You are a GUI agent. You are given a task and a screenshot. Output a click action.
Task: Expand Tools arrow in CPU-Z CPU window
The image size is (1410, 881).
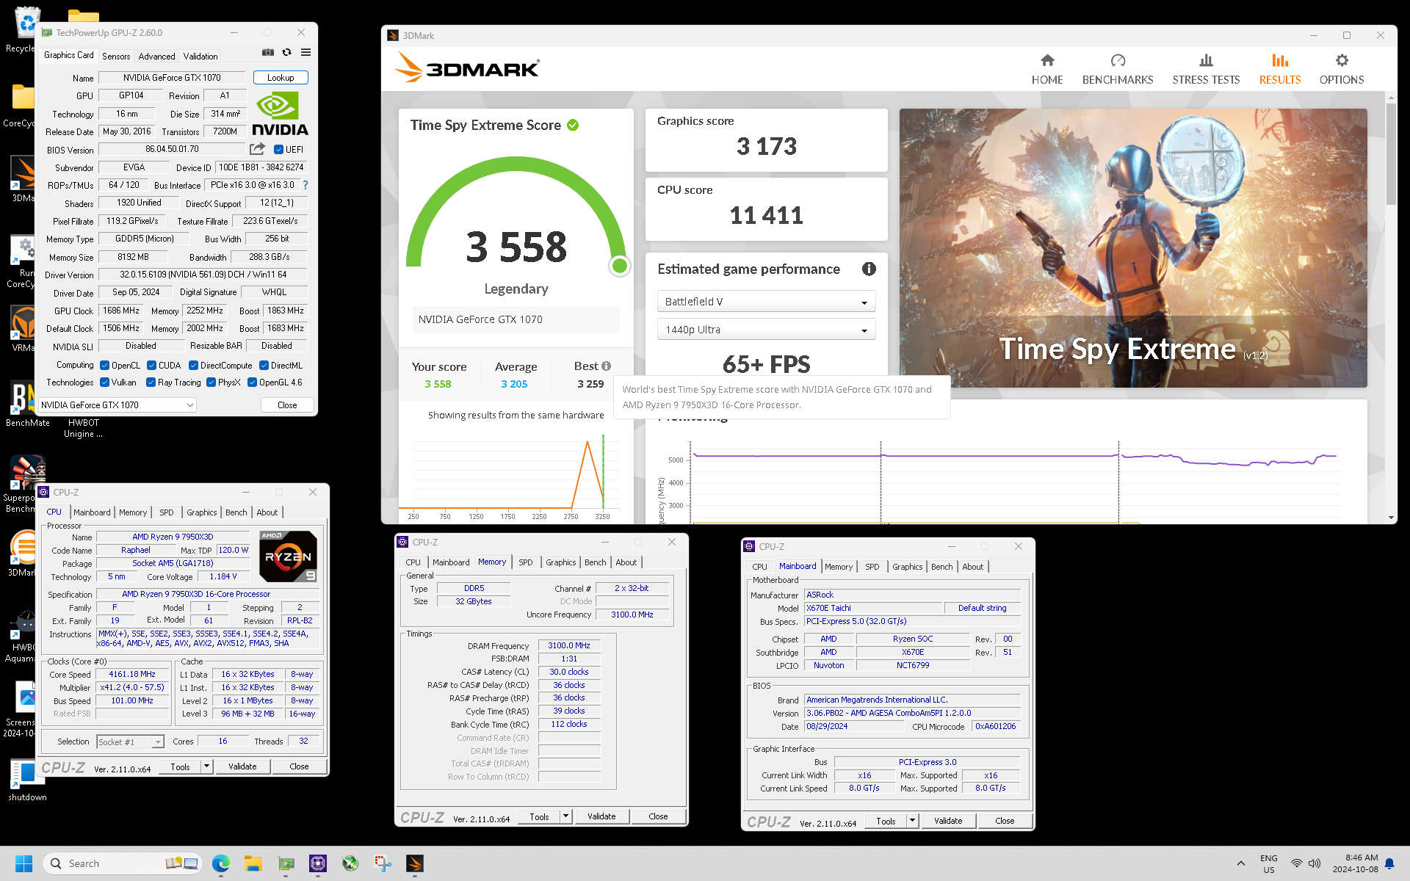(206, 766)
